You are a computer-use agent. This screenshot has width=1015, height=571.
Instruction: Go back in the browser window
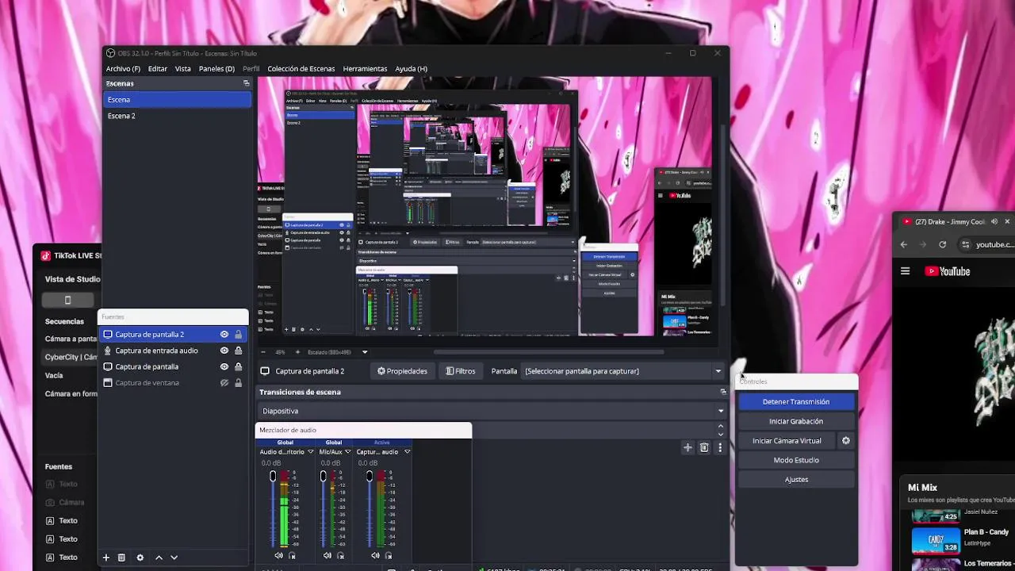(904, 244)
